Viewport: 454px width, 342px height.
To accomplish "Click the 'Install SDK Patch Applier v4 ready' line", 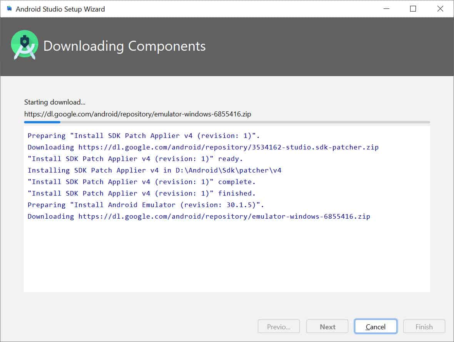I will pyautogui.click(x=133, y=158).
